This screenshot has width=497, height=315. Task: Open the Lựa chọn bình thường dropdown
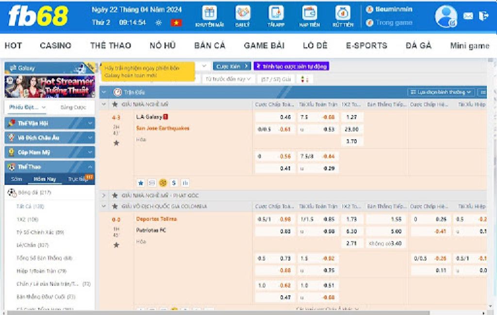(441, 92)
